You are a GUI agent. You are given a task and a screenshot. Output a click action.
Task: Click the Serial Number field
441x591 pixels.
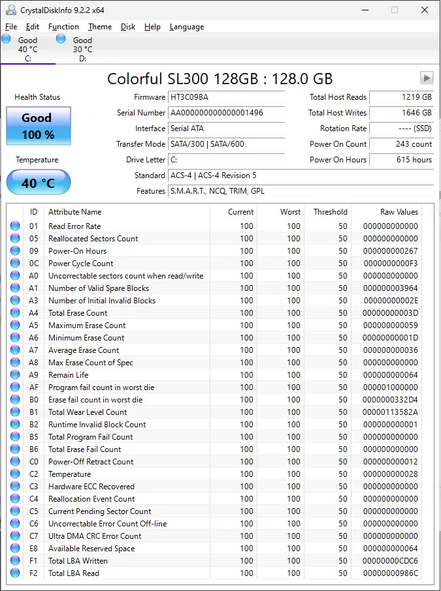click(226, 113)
